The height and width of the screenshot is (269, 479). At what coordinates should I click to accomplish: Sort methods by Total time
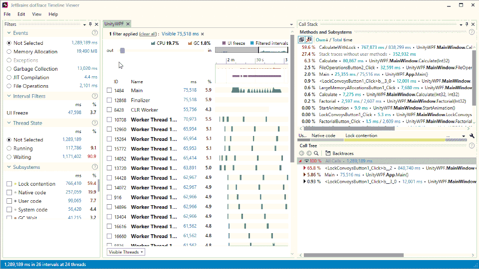342,40
